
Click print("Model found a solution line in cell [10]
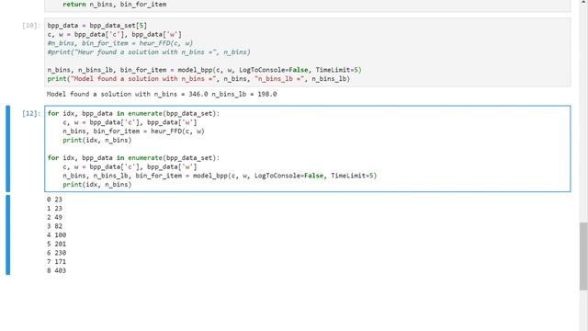198,79
